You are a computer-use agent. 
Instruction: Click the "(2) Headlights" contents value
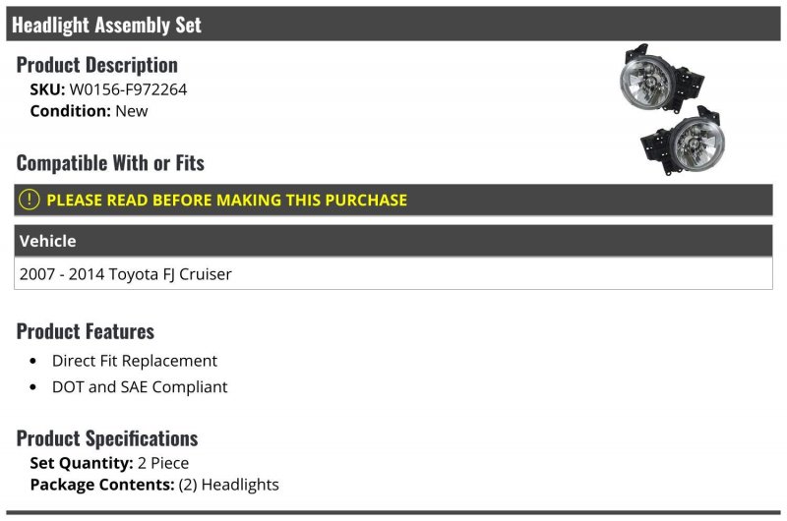click(229, 485)
